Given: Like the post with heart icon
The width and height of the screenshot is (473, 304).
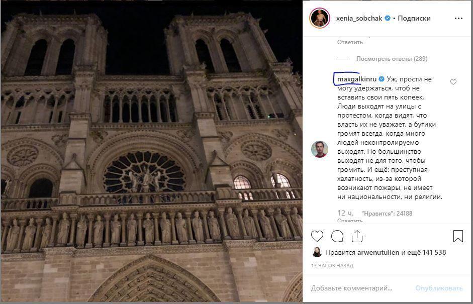Looking at the screenshot, I should (x=317, y=236).
